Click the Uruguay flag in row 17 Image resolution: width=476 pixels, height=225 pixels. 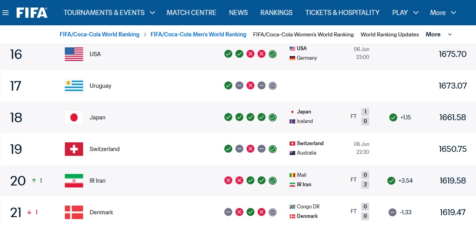click(x=74, y=86)
